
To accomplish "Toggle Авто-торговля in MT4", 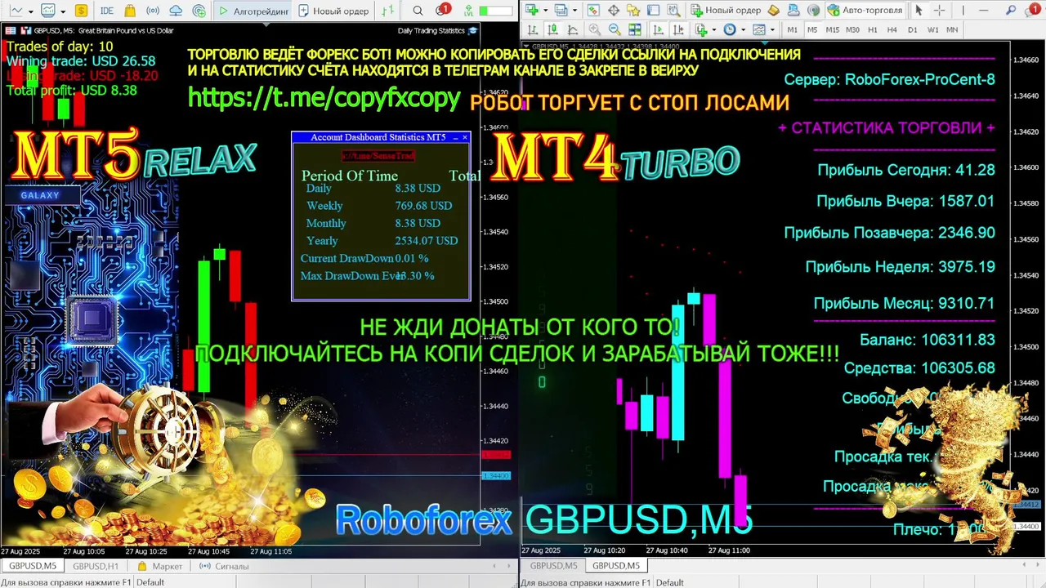I will pyautogui.click(x=865, y=10).
